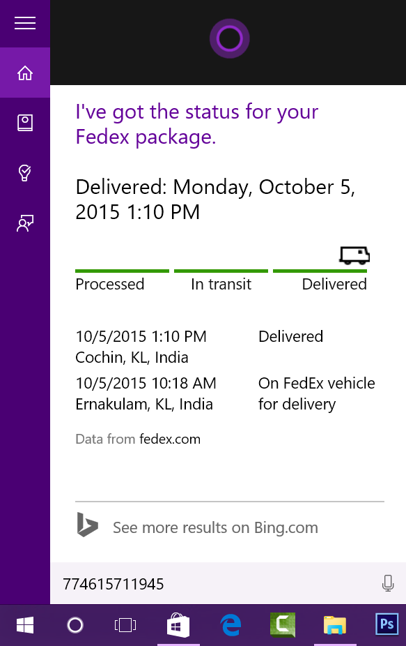Click the delivery truck icon
This screenshot has height=646, width=406.
click(354, 255)
